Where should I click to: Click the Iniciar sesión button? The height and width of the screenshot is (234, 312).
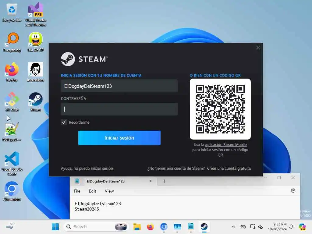119,138
